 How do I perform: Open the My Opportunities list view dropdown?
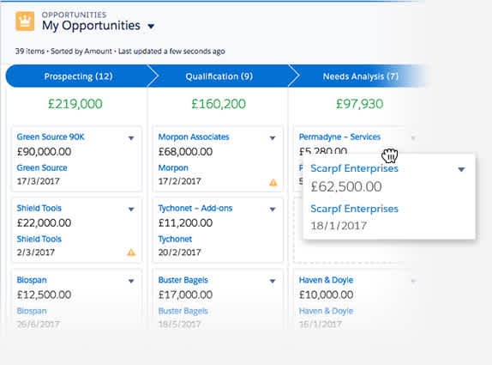click(151, 27)
